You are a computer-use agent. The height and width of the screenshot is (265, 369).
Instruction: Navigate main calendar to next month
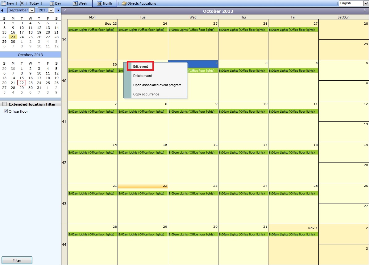coord(365,11)
